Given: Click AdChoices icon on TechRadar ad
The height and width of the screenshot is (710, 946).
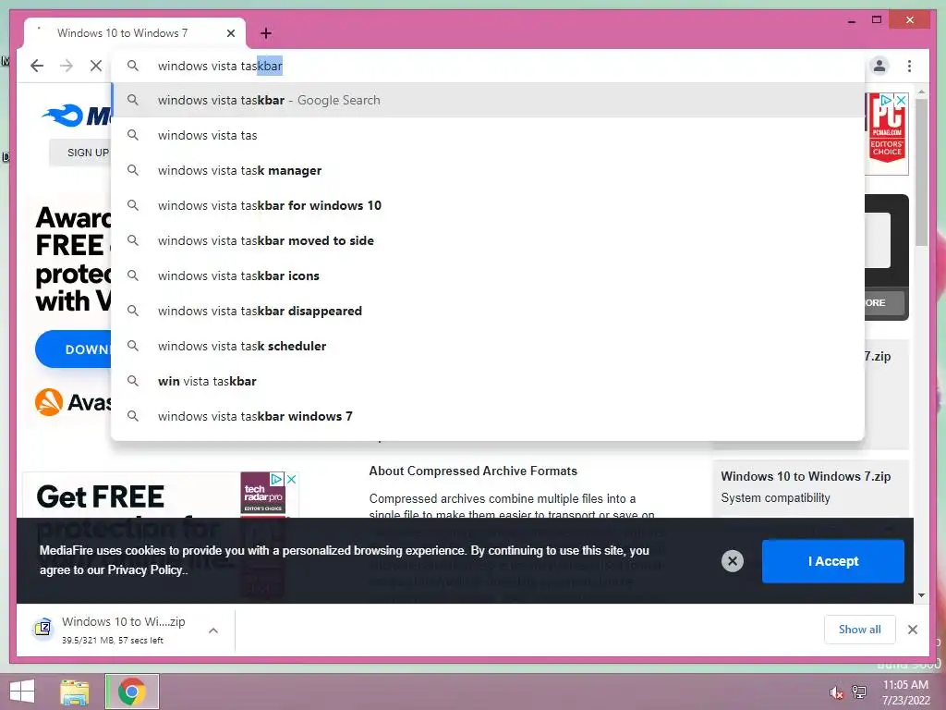Looking at the screenshot, I should (x=277, y=479).
